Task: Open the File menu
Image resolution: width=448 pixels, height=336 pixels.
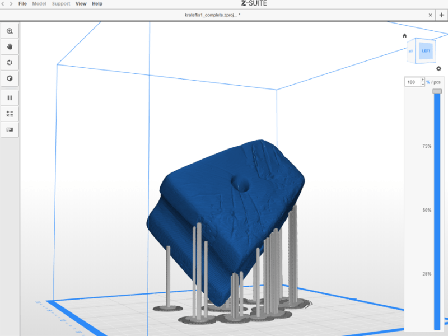Action: [22, 4]
